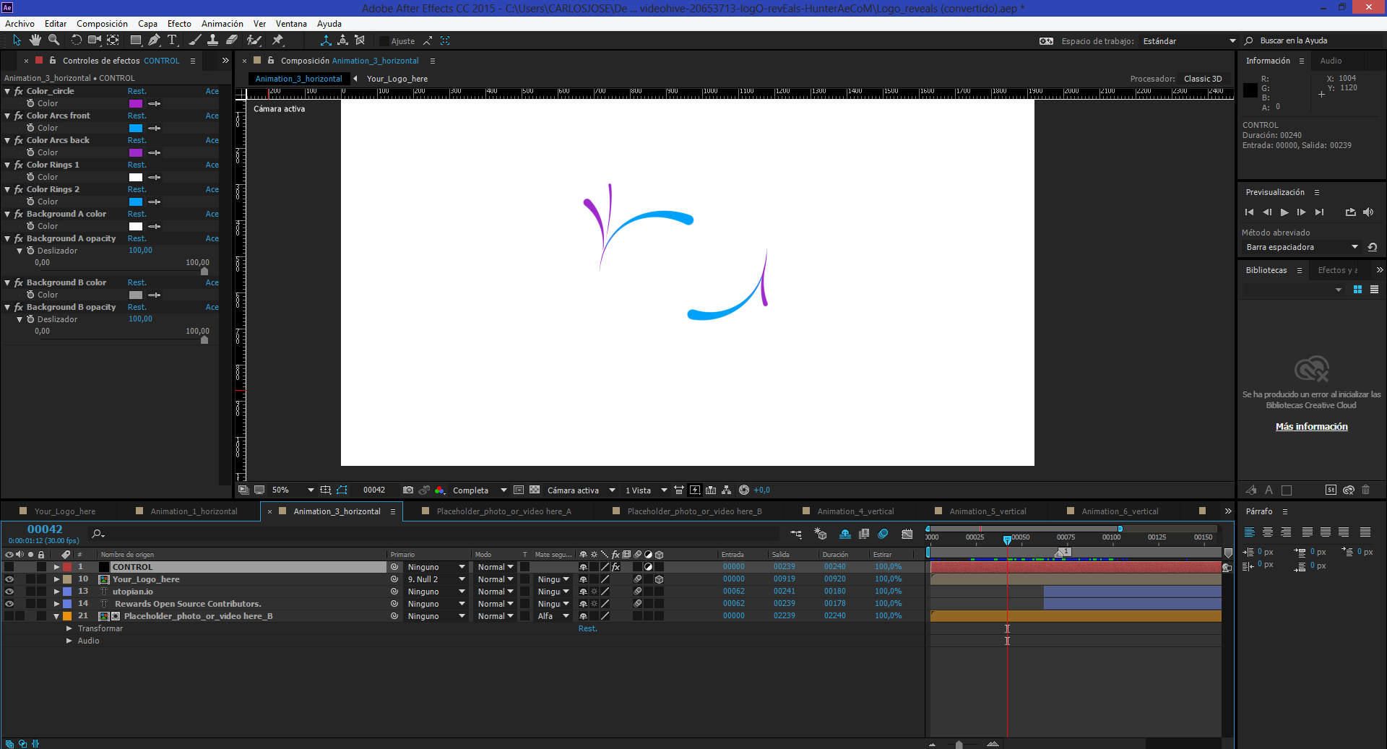
Task: Toggle Fast Previews lightning icon
Action: click(x=695, y=490)
